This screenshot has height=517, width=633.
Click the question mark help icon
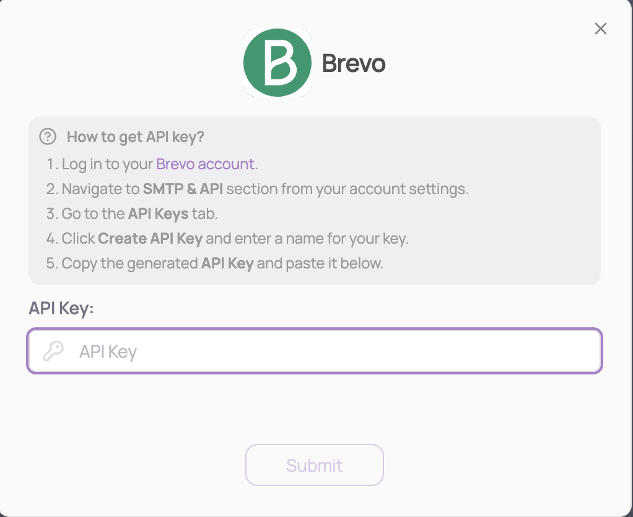48,136
